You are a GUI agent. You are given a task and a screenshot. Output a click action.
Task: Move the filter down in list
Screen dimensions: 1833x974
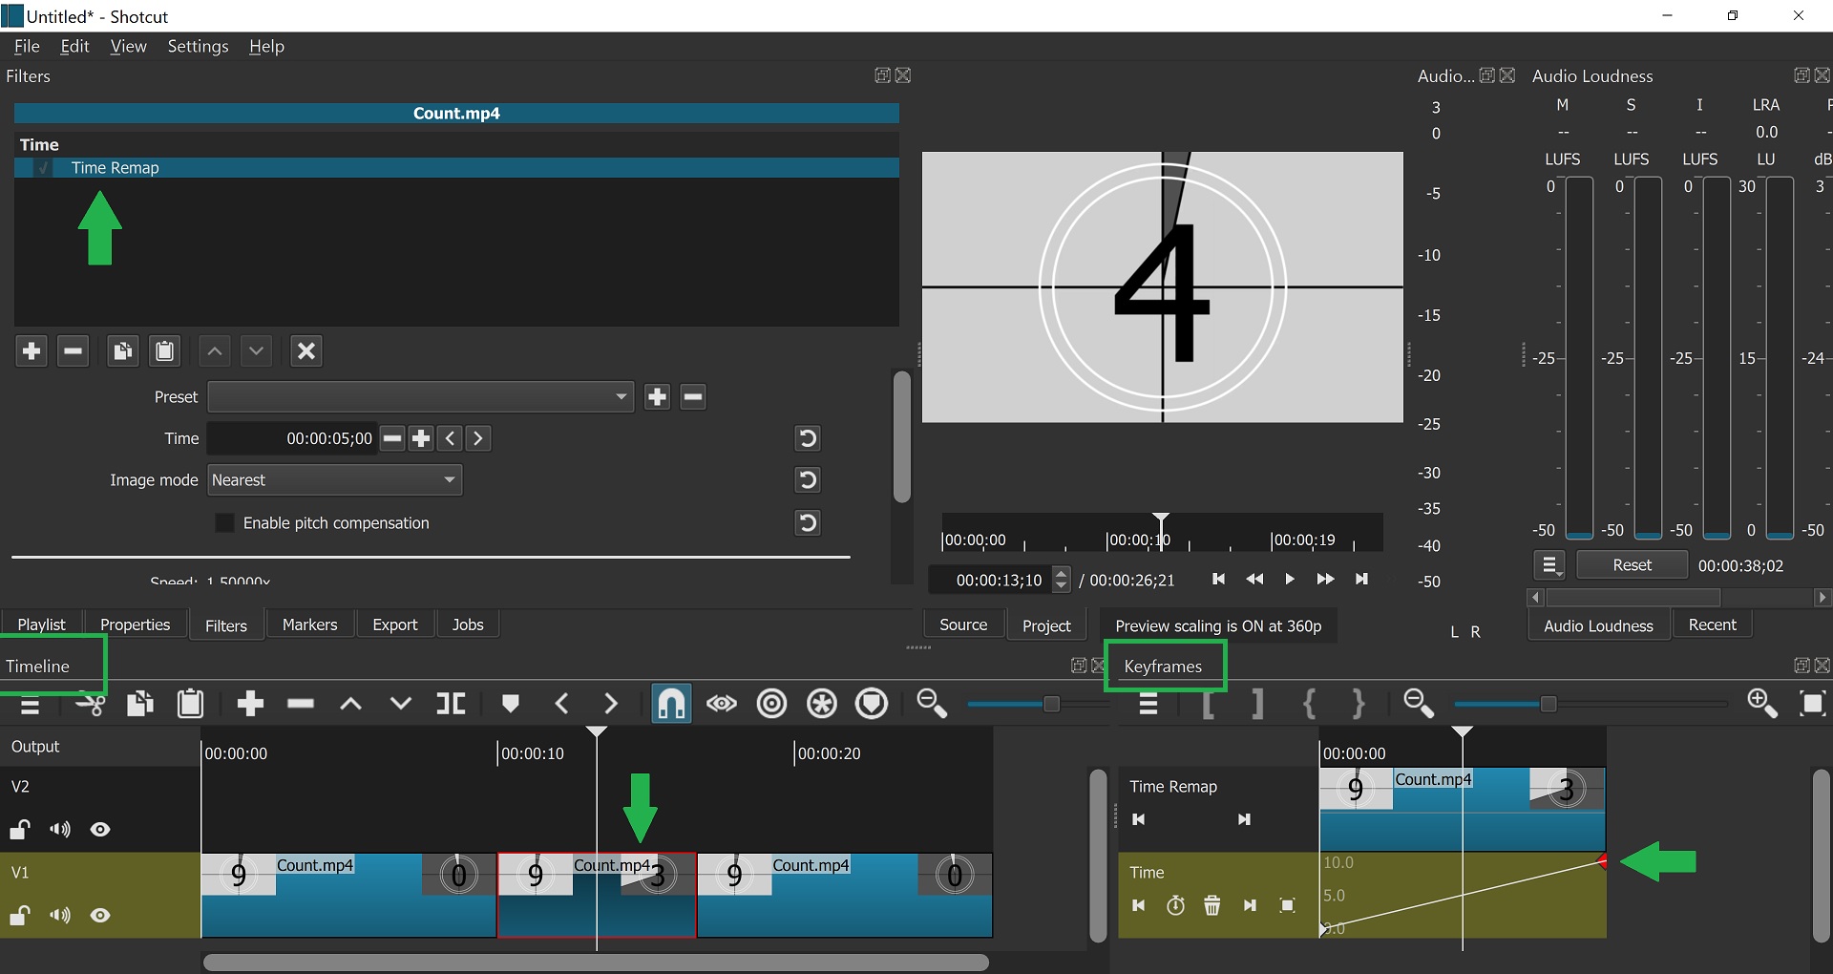click(256, 351)
